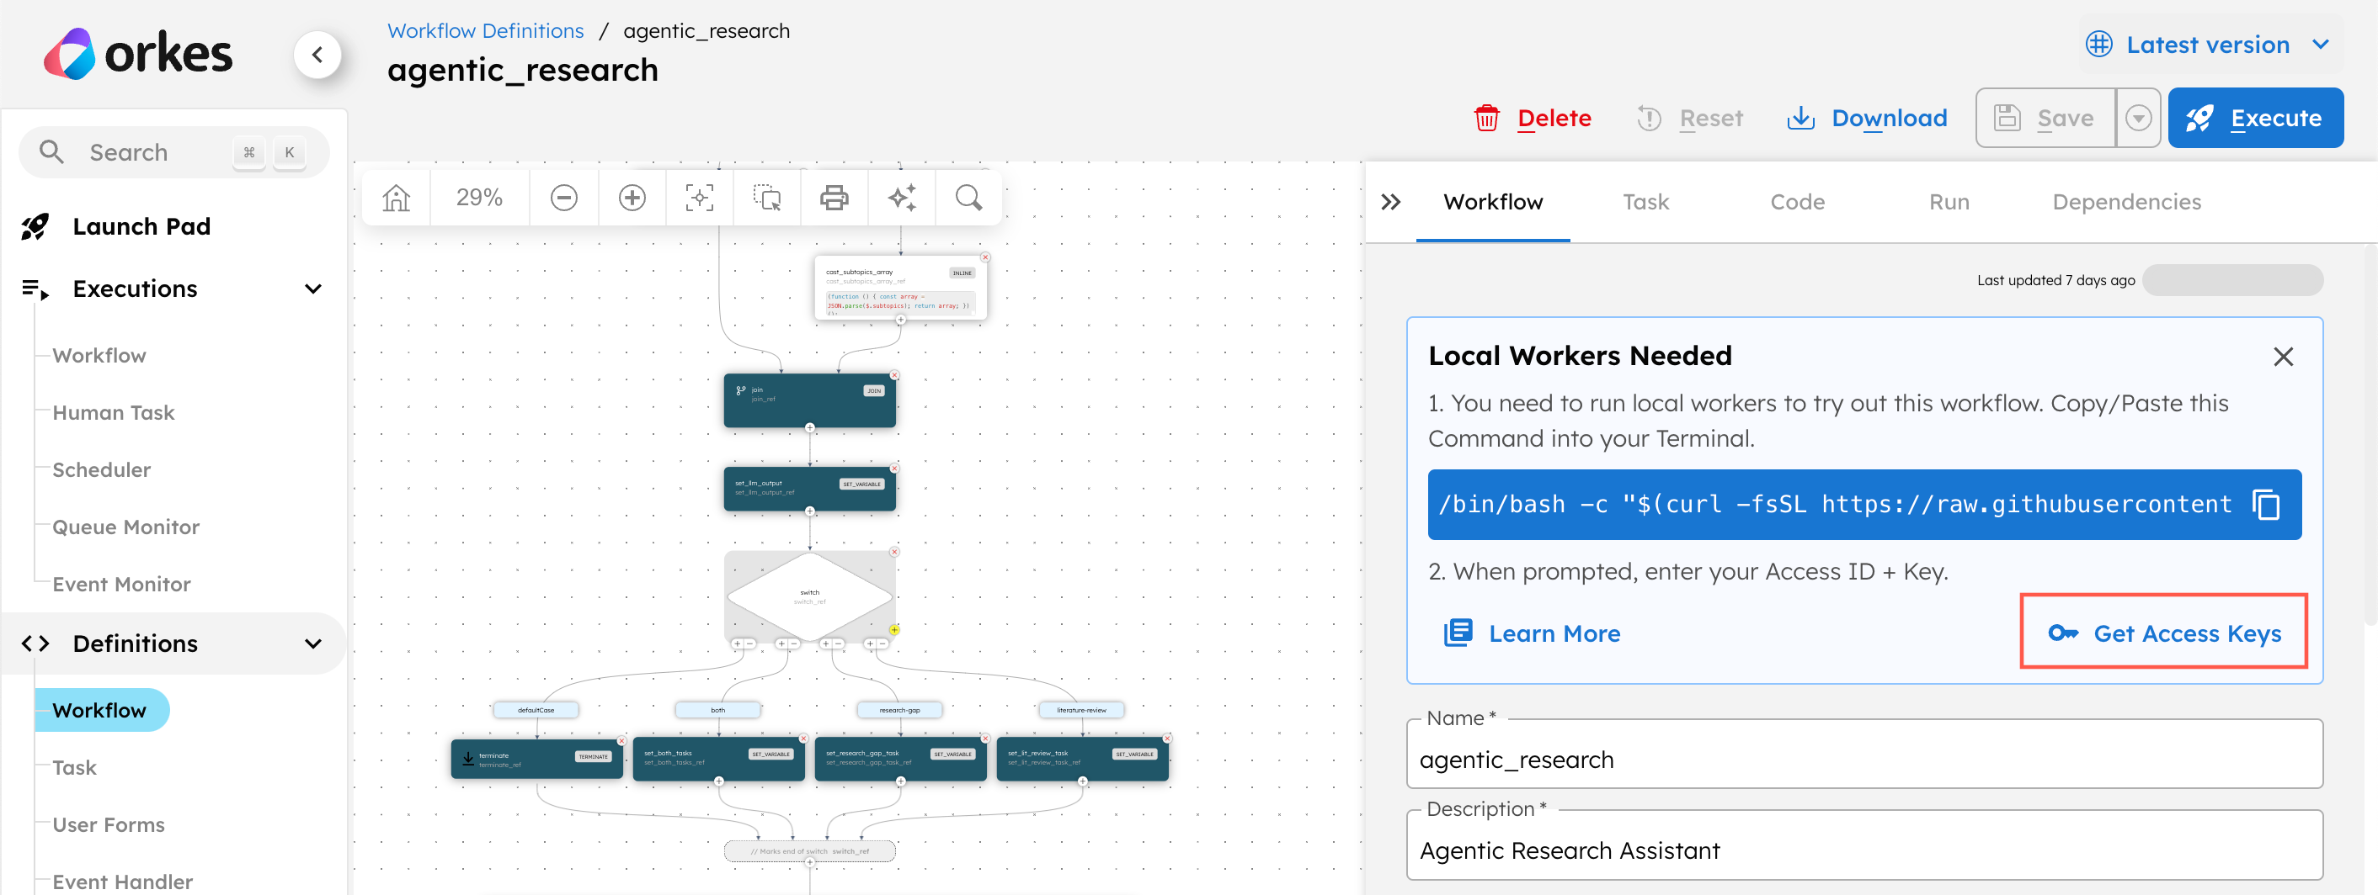2378x895 pixels.
Task: Click the magnifier search icon in canvas toolbar
Action: pyautogui.click(x=968, y=197)
